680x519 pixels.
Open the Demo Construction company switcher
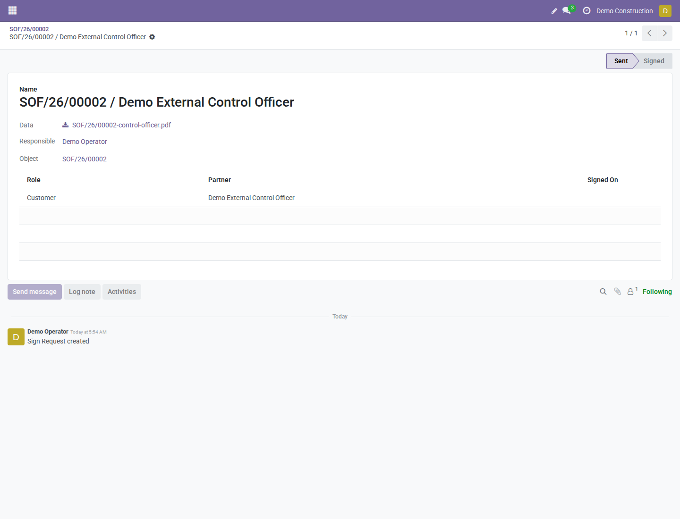(624, 11)
